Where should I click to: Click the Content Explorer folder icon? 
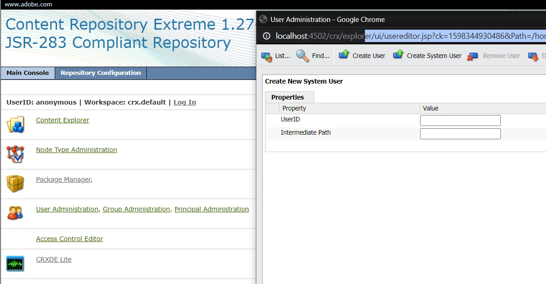[16, 125]
